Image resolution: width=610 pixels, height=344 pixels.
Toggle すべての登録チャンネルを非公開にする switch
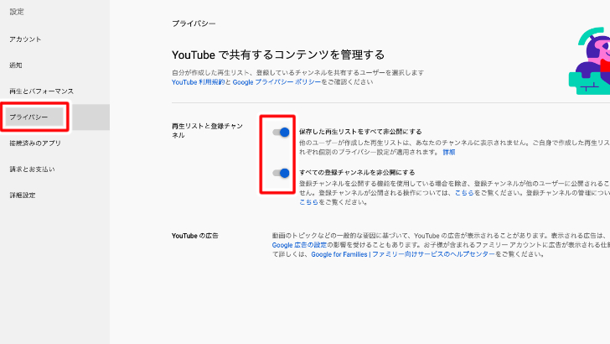pos(281,173)
